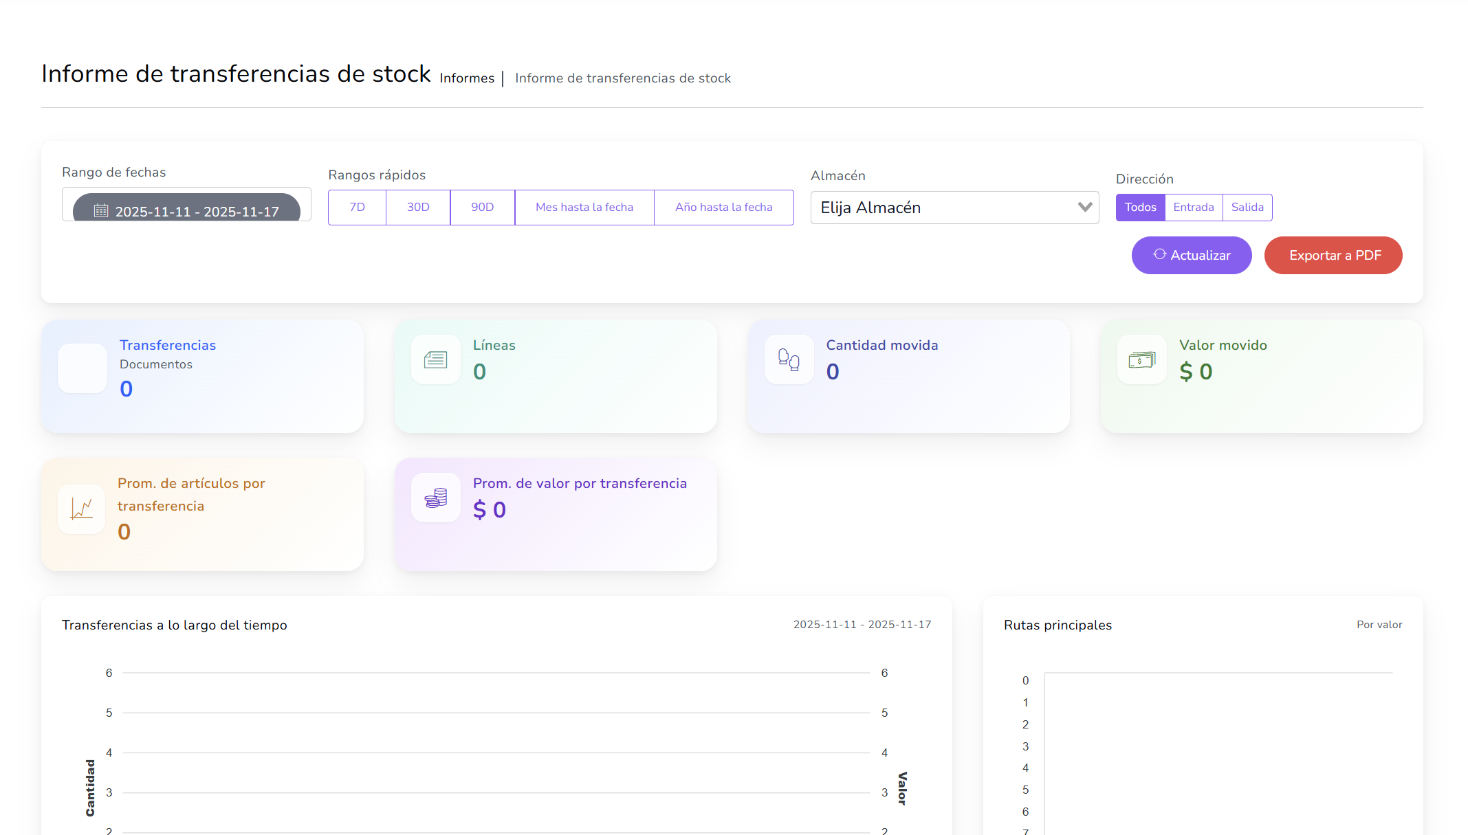
Task: Open the Elija Almacén dropdown
Action: pyautogui.click(x=942, y=208)
